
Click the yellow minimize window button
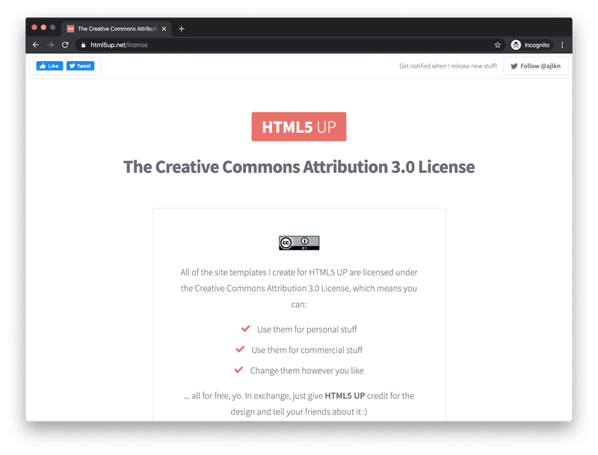43,28
